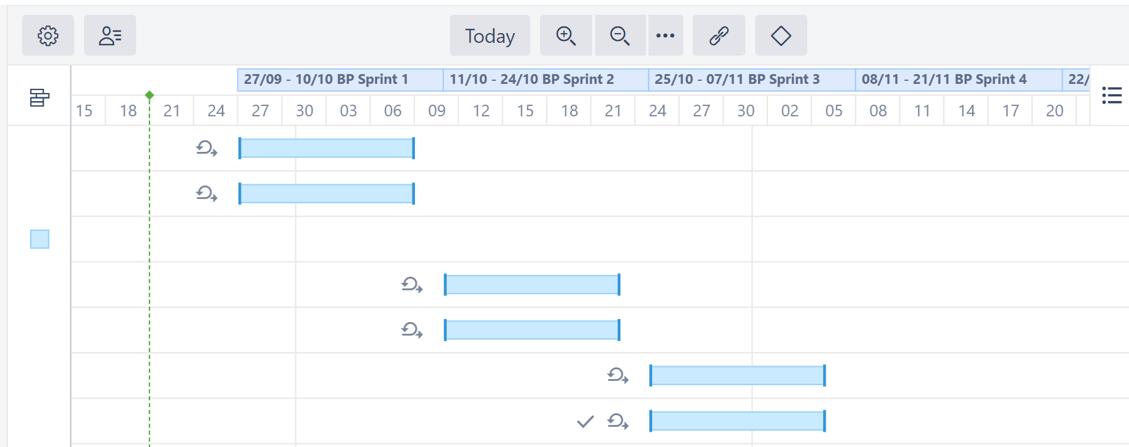Screen dimensions: 1129x447
Task: Toggle the dependency link mode icon
Action: pos(718,36)
